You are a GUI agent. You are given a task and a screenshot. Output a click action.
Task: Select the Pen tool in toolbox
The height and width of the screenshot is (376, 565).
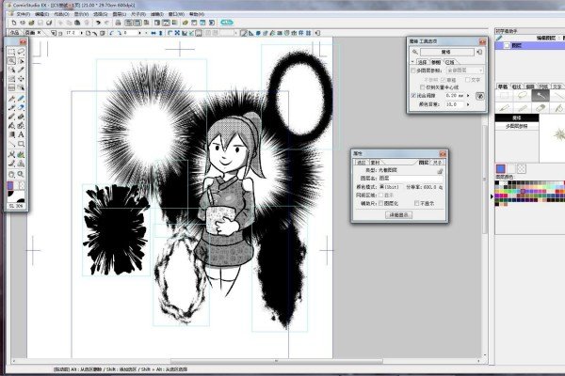10,97
